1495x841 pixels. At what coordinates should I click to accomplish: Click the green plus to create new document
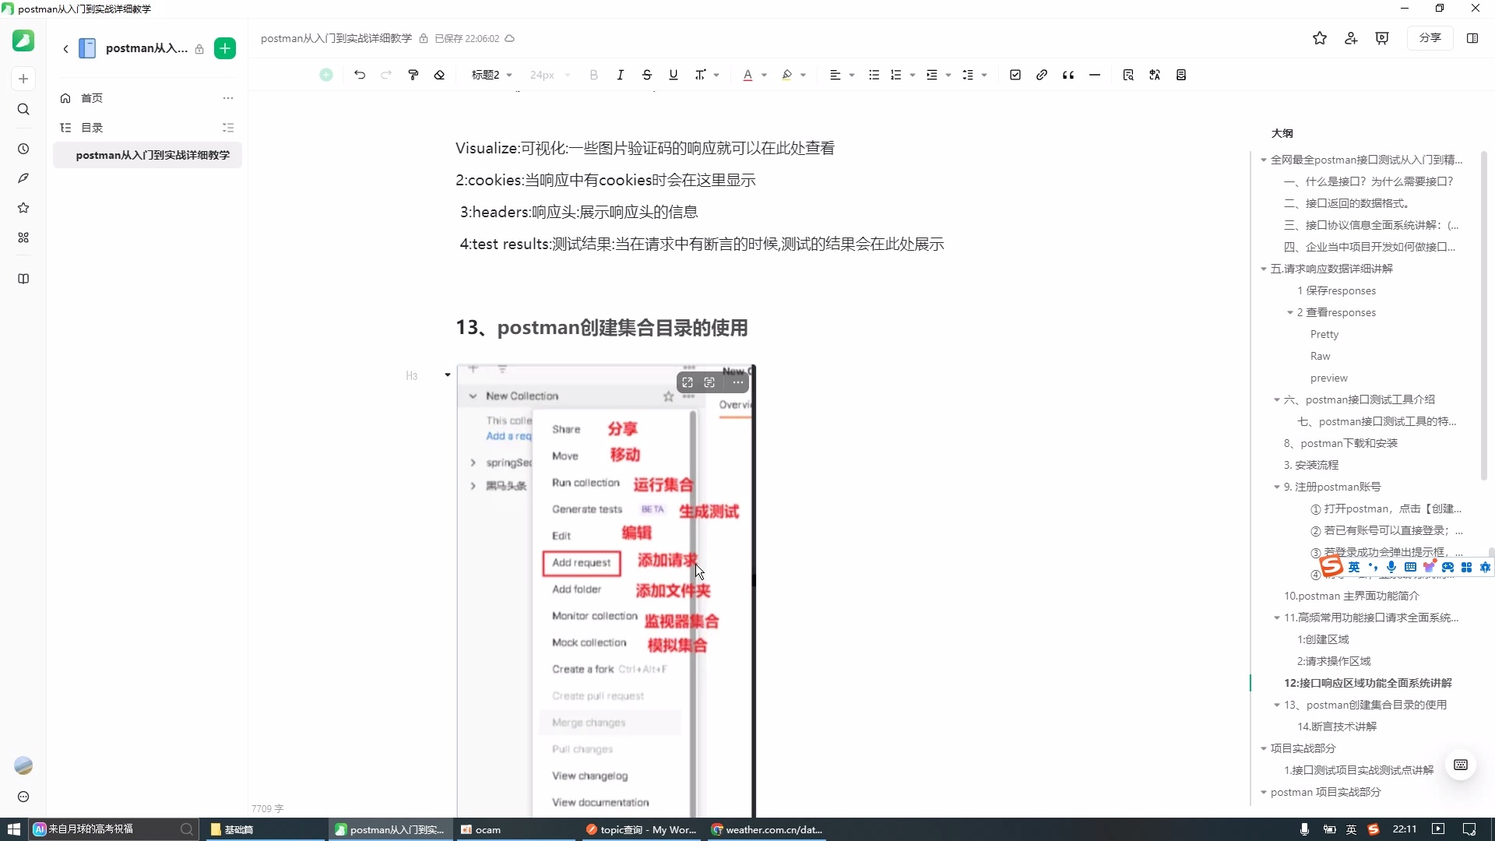pos(225,48)
